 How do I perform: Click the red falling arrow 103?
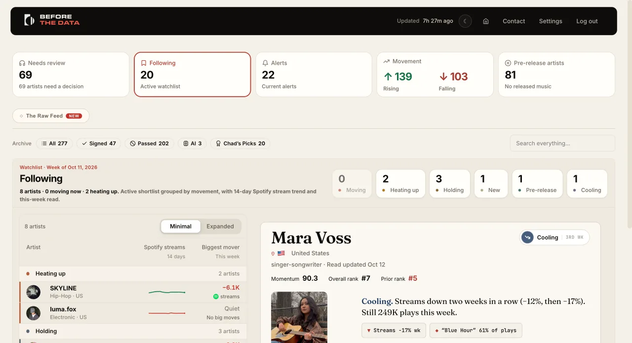[453, 76]
